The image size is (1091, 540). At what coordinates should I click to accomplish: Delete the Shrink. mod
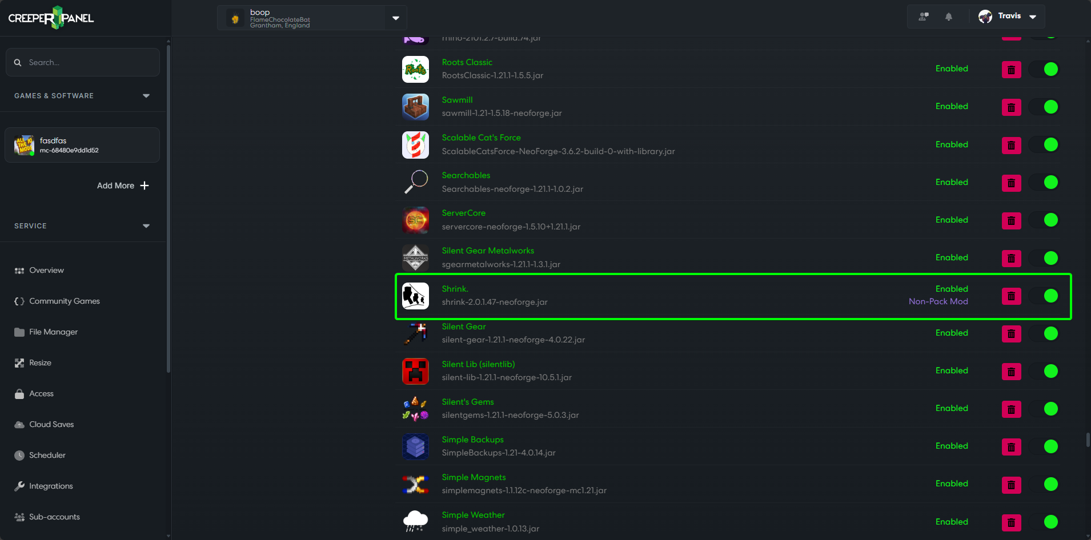pyautogui.click(x=1011, y=296)
